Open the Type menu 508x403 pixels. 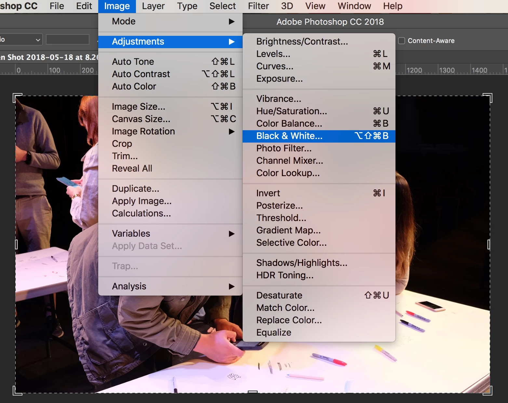click(187, 6)
